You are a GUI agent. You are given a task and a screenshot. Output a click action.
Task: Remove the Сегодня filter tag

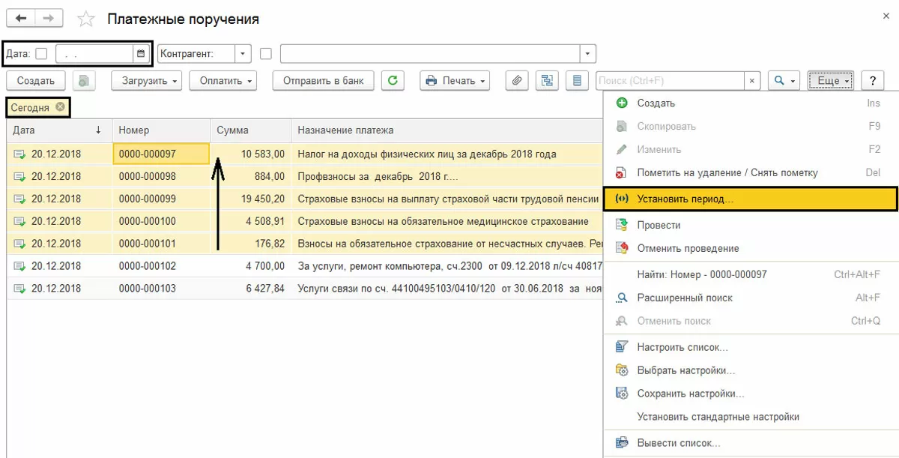60,107
